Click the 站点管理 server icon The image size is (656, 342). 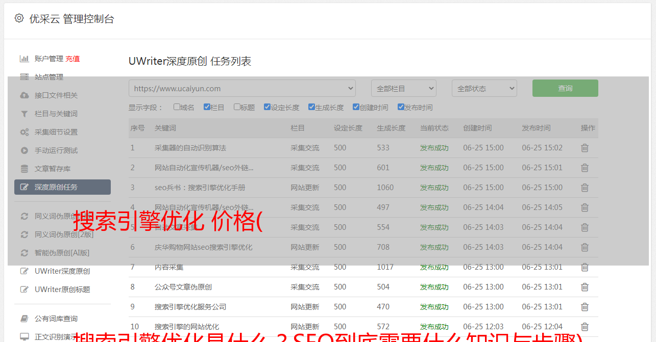point(24,77)
